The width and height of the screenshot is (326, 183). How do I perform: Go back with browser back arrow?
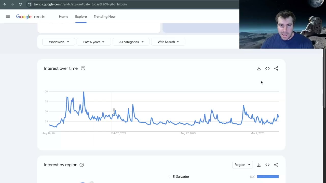coord(5,4)
